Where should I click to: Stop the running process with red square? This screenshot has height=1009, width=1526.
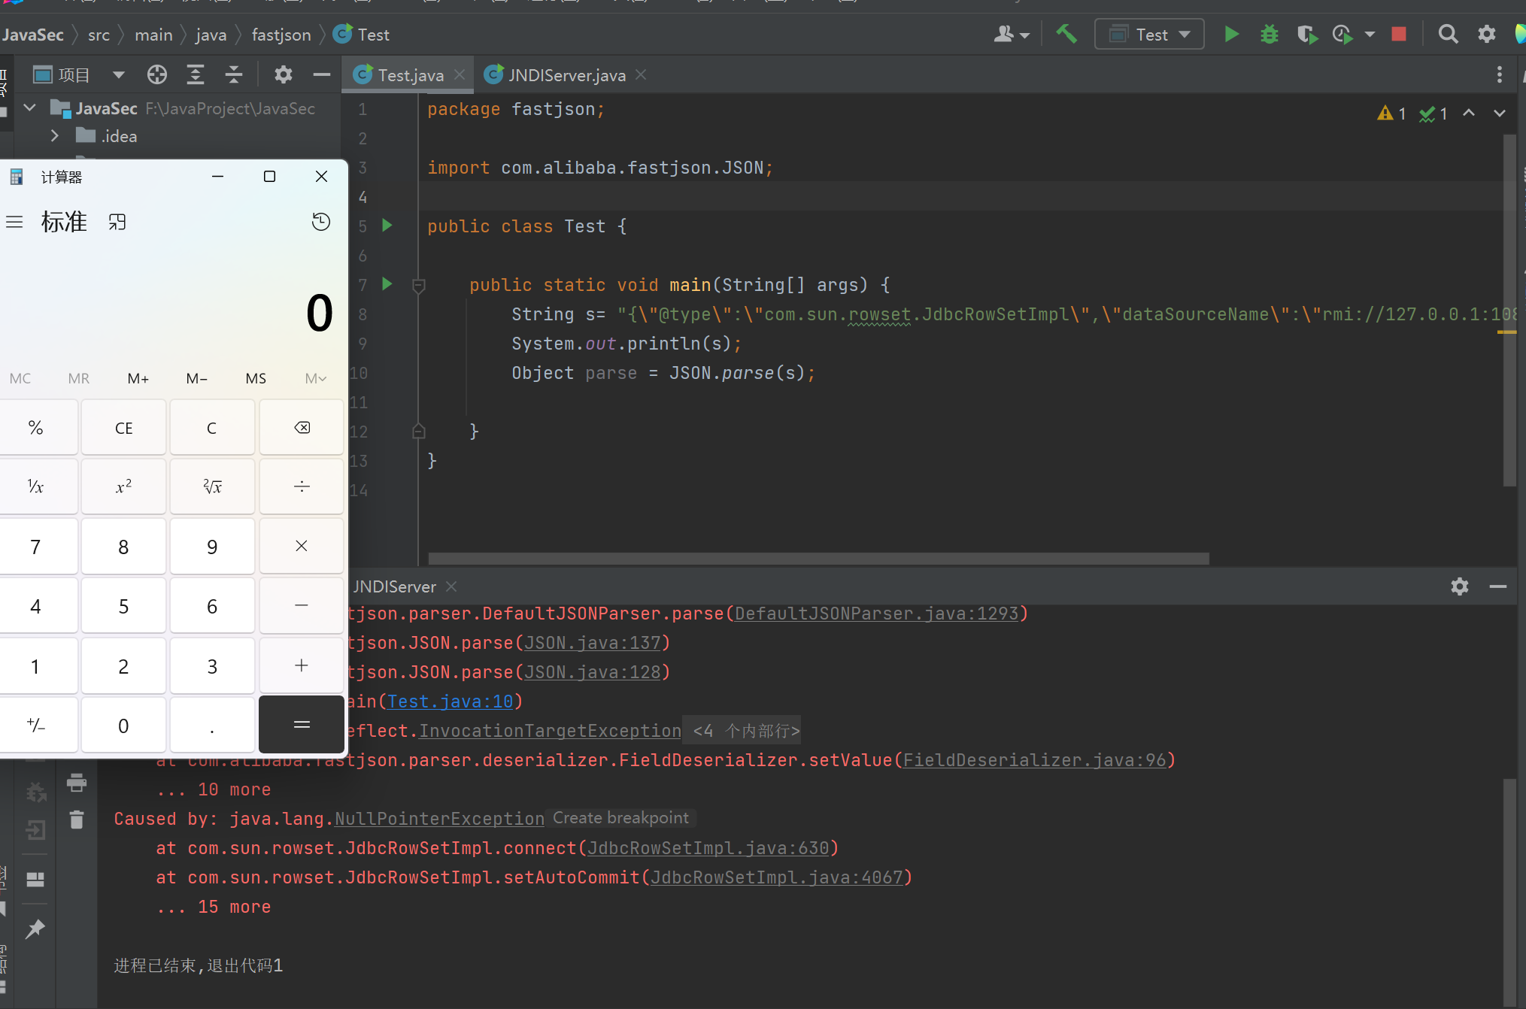click(x=1399, y=35)
